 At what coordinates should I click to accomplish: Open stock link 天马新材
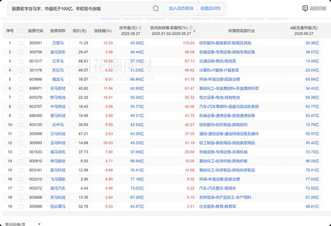tap(58, 89)
